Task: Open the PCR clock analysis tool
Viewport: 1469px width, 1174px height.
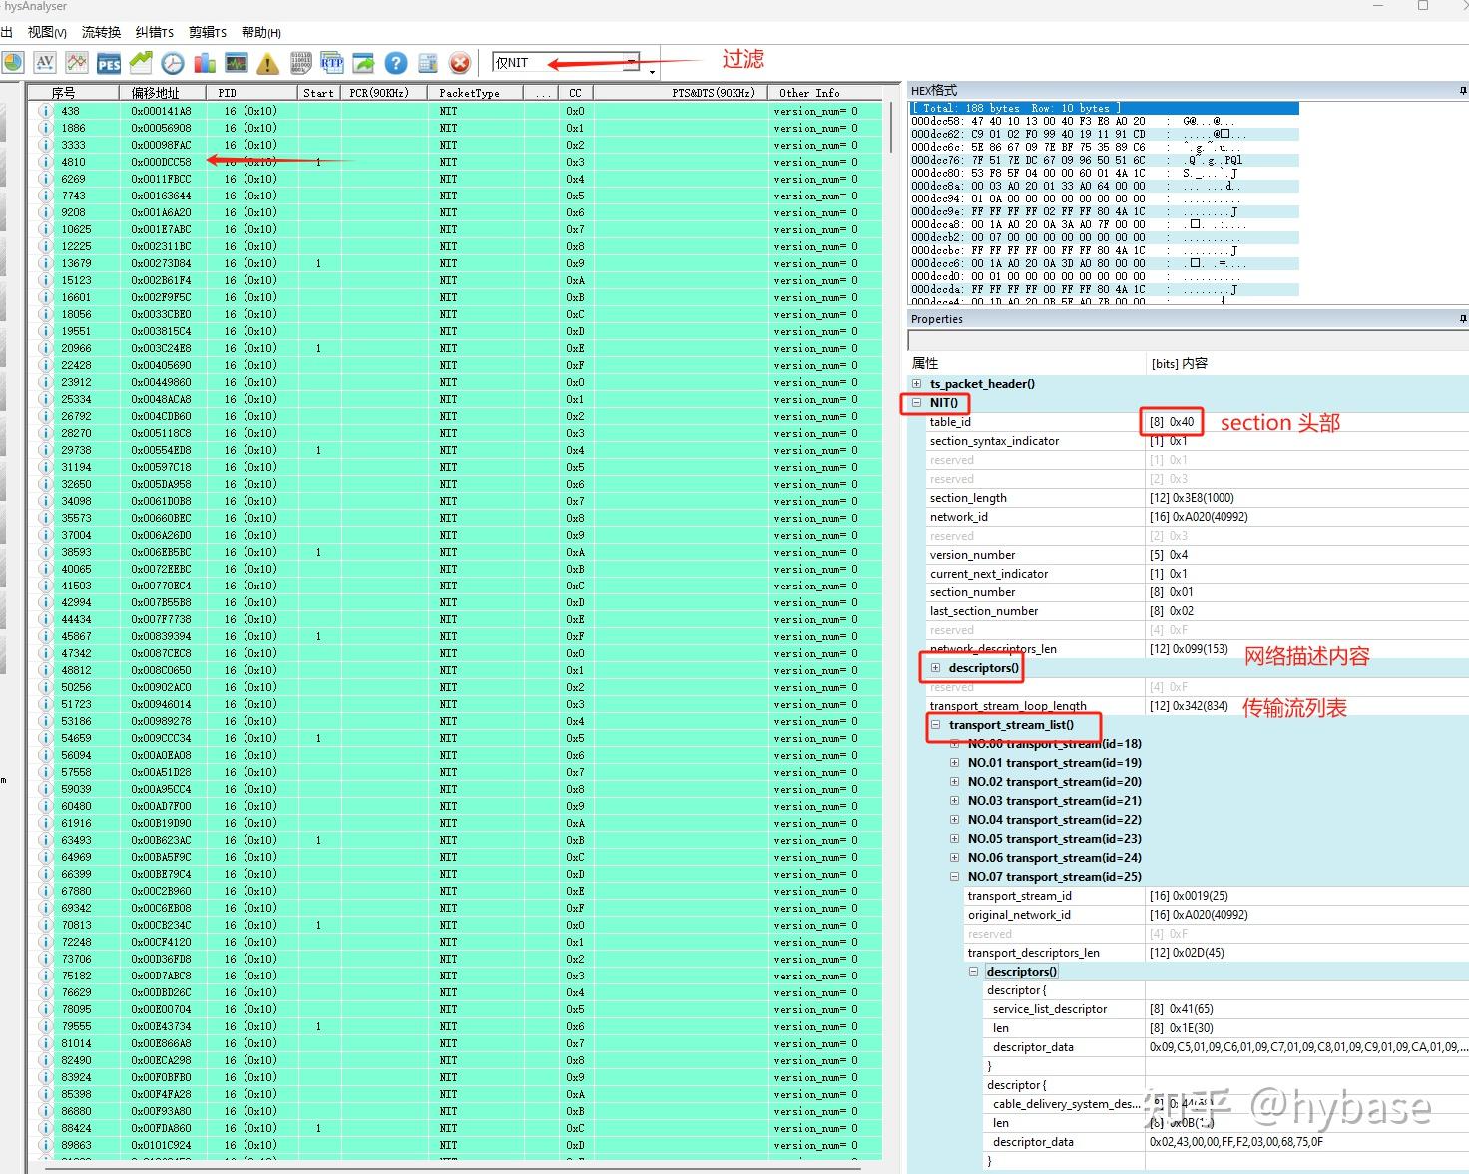Action: coord(172,63)
